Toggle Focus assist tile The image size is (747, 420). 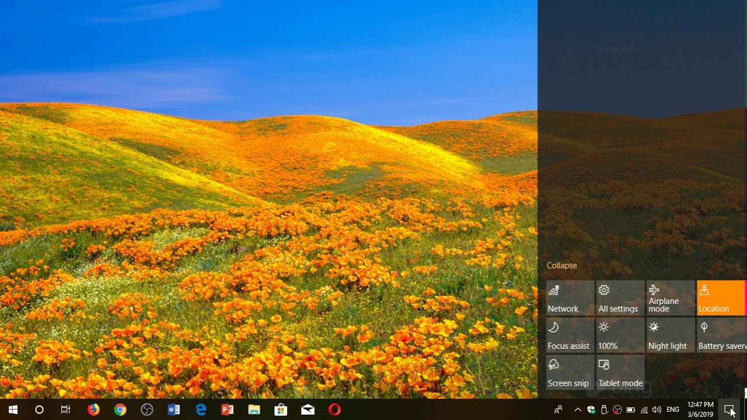tap(570, 335)
